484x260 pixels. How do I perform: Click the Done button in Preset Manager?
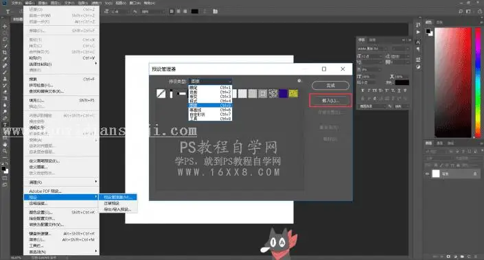click(331, 86)
